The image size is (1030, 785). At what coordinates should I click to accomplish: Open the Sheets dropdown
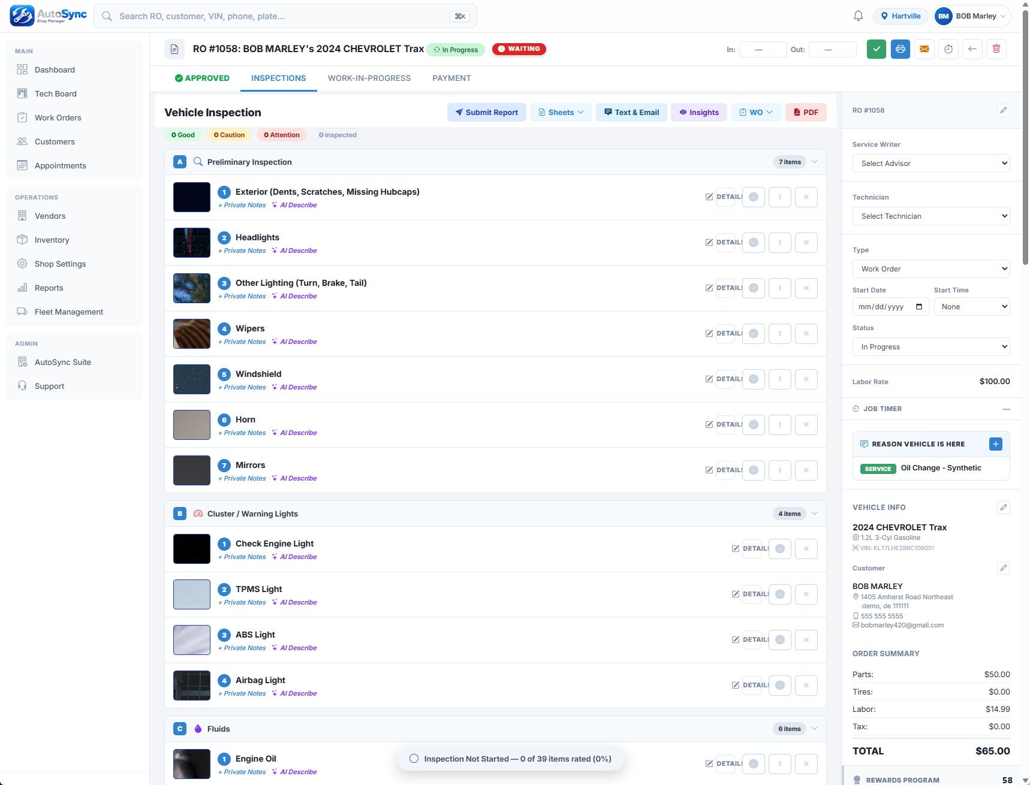pyautogui.click(x=561, y=113)
